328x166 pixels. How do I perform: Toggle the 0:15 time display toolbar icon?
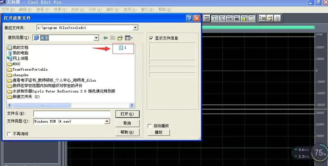click(x=229, y=19)
